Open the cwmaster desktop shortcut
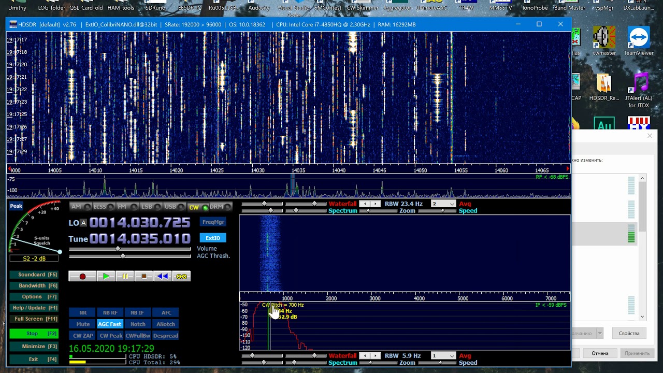The width and height of the screenshot is (663, 373). click(604, 41)
